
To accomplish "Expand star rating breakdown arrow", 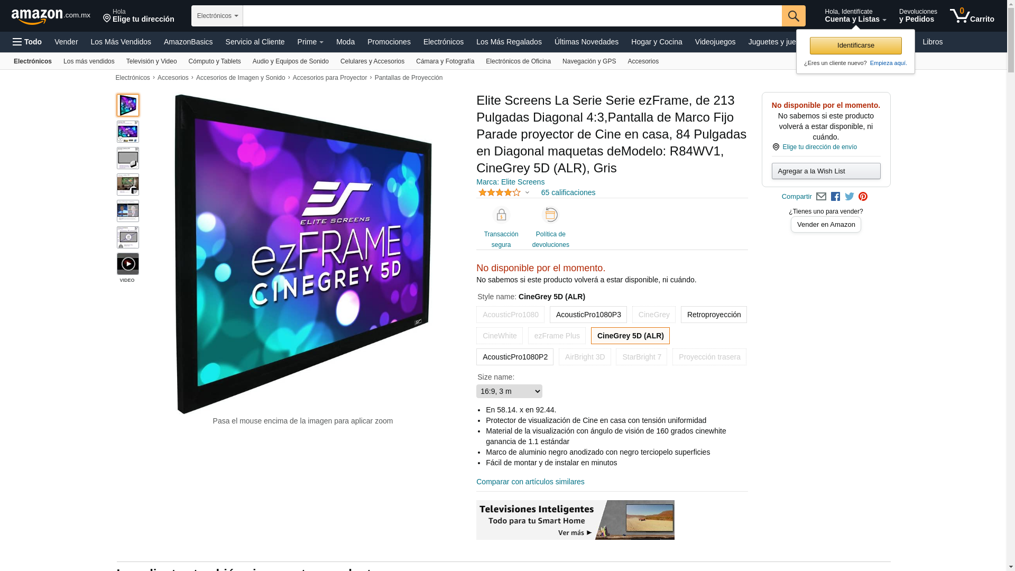I will (x=527, y=193).
